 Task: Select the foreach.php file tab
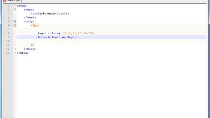(x=12, y=1)
